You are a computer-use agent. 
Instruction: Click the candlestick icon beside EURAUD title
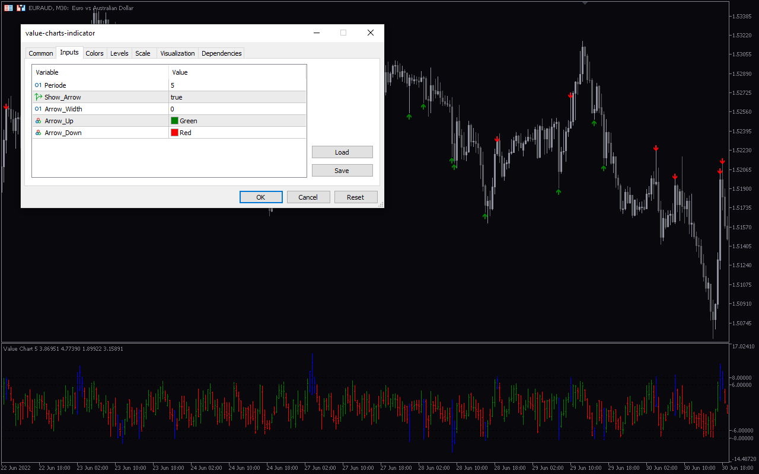(x=21, y=8)
